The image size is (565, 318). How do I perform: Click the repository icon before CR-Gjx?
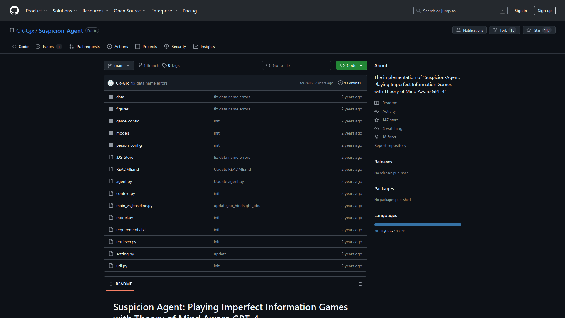[x=12, y=30]
